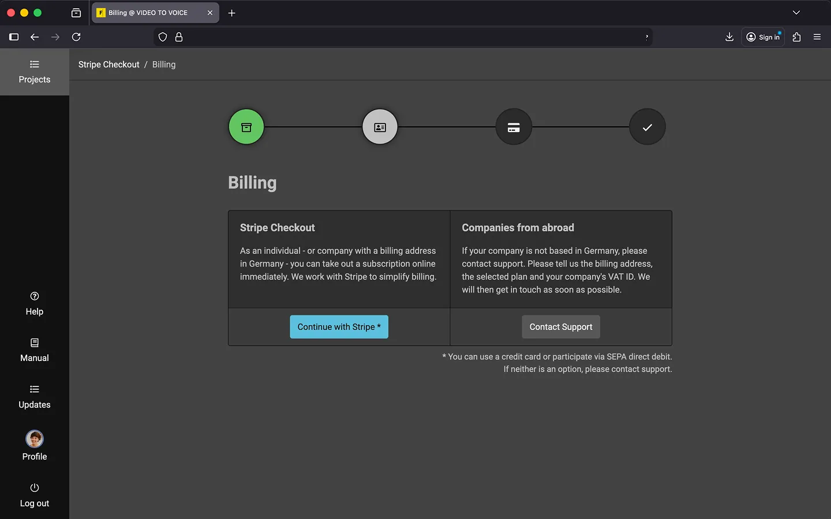Click the Stripe Checkout breadcrumb link
The width and height of the screenshot is (831, 519).
108,65
